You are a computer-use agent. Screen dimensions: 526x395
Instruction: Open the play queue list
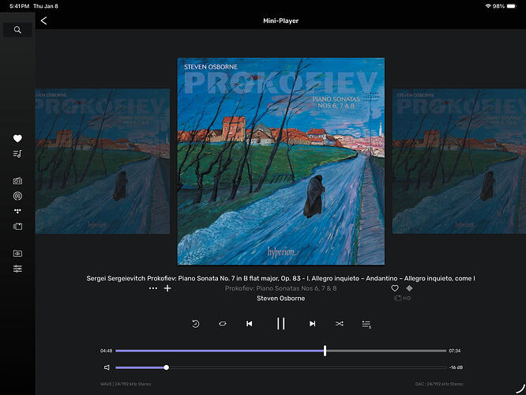tap(366, 324)
